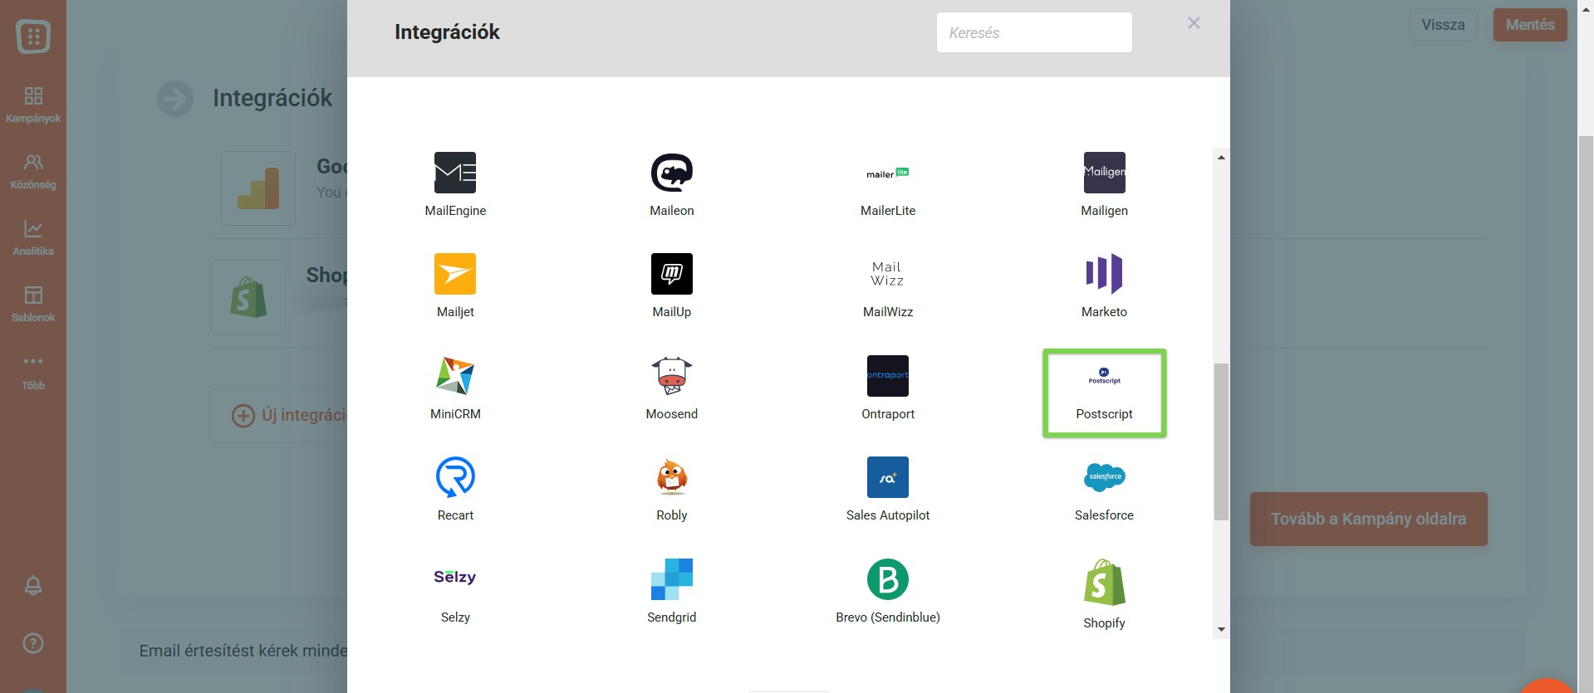
Task: Click the dialog's vertical scrollbar thumb
Action: click(1221, 442)
